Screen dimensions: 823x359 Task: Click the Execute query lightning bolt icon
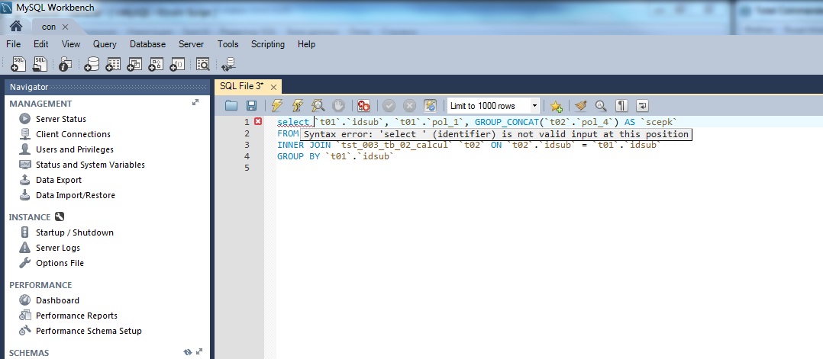coord(277,106)
